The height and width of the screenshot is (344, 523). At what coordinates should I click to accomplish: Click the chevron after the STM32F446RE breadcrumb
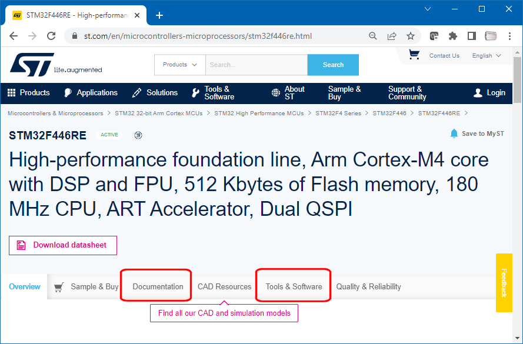point(466,113)
